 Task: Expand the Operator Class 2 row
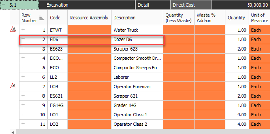click(x=23, y=124)
